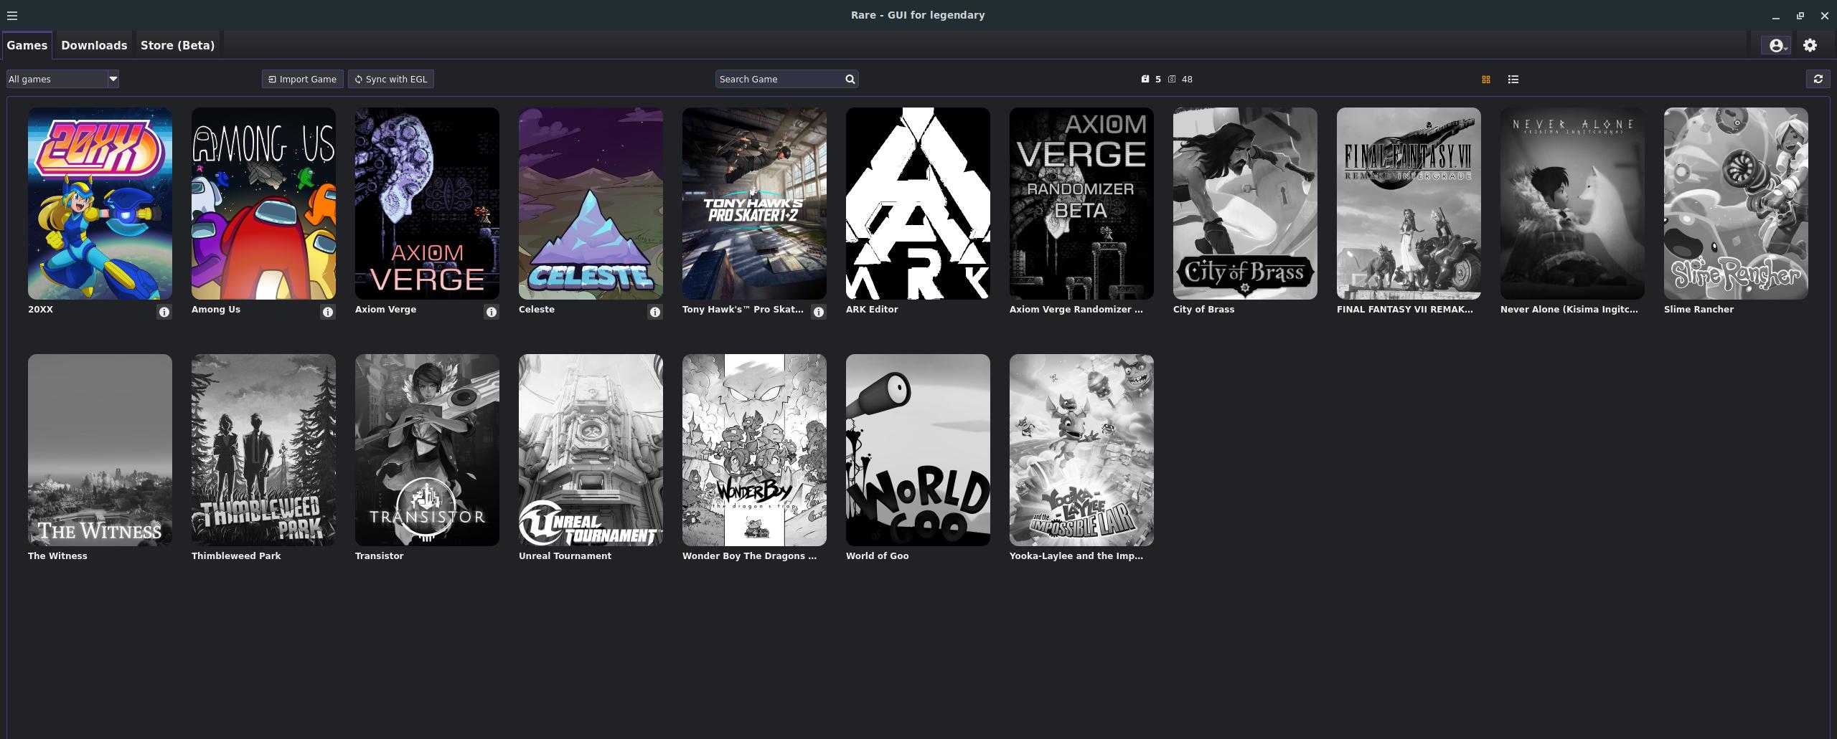This screenshot has height=739, width=1837.
Task: Select the Axiom Verge cover
Action: click(x=427, y=204)
